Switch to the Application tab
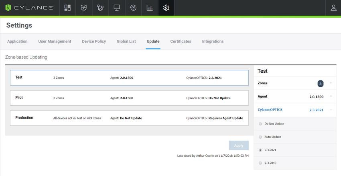The image size is (341, 176). coord(17,41)
